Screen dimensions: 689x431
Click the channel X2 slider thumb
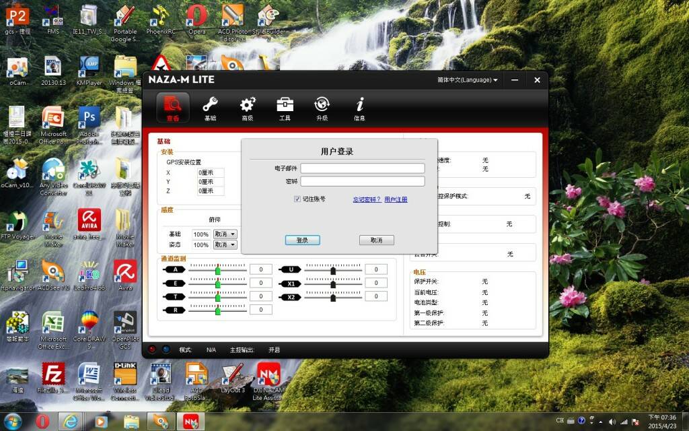tap(333, 297)
